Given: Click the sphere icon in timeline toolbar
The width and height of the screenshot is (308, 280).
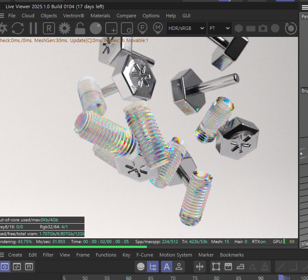Looking at the screenshot, I should point(141,267).
